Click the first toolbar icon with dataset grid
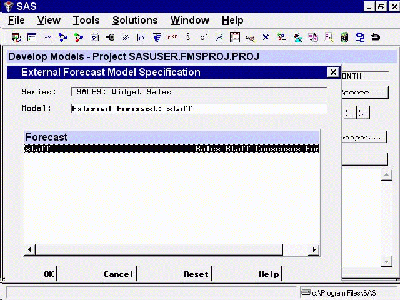The height and width of the screenshot is (300, 400). coord(16,37)
